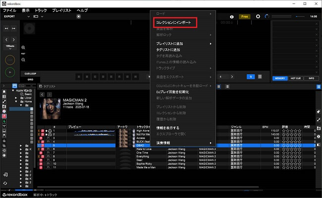
Task: Open the ヘルプ (Help) menu
Action: click(82, 10)
